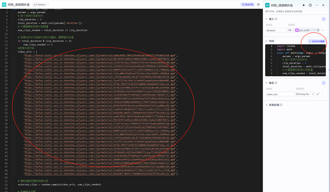The image size is (330, 192).
Task: Open the input value type dropdown
Action: 291,30
